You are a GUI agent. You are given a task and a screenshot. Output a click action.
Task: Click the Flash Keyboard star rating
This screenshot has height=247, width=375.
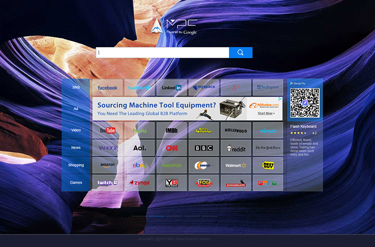[298, 133]
